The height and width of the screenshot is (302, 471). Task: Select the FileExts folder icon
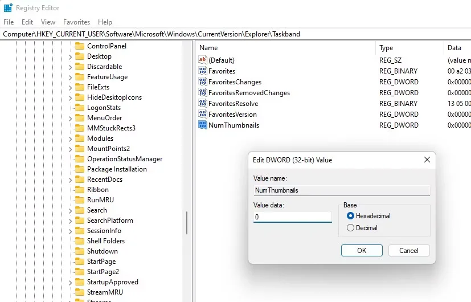80,87
